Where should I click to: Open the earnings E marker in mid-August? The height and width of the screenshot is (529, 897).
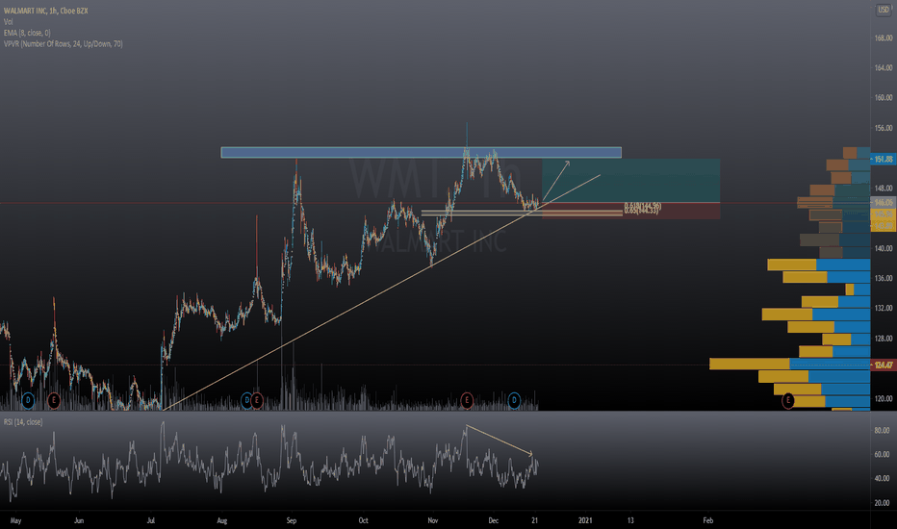[x=257, y=400]
